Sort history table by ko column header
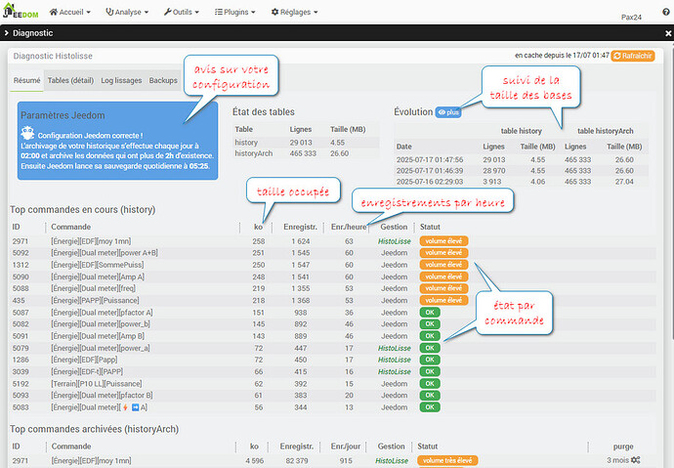This screenshot has width=674, height=468. [x=258, y=227]
